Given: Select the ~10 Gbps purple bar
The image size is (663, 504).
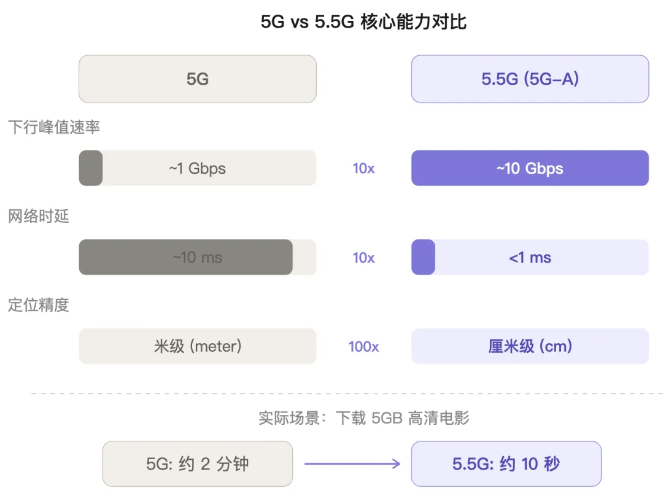Looking at the screenshot, I should [x=530, y=168].
